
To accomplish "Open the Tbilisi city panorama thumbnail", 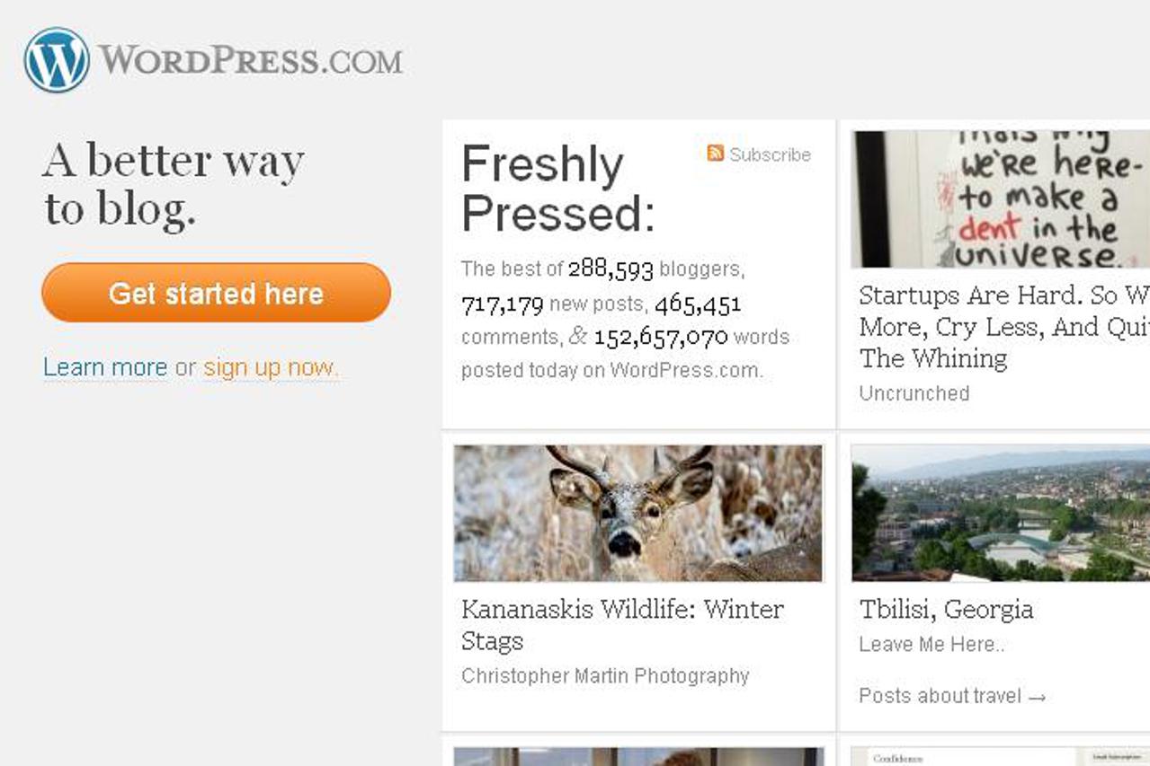I will (x=1001, y=513).
